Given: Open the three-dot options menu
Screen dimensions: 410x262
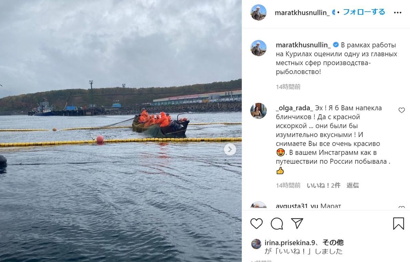Looking at the screenshot, I should point(398,13).
